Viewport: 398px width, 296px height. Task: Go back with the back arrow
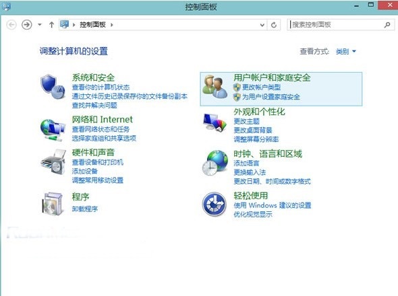11,25
